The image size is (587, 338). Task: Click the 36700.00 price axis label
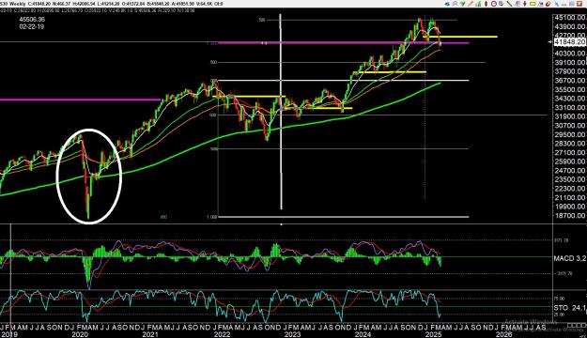tap(569, 80)
